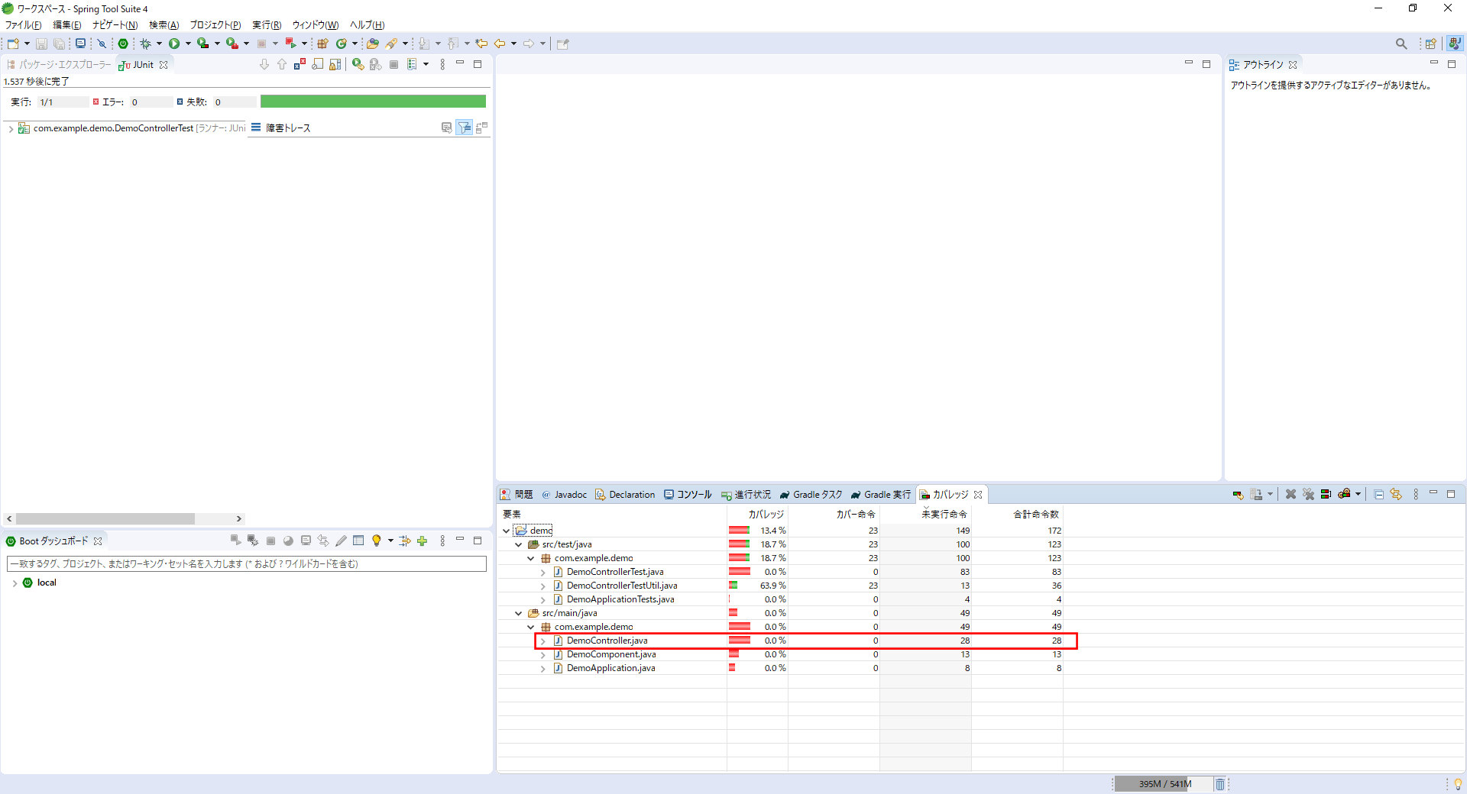The image size is (1467, 794).
Task: Toggle link with current selection in Coverage view
Action: (1396, 495)
